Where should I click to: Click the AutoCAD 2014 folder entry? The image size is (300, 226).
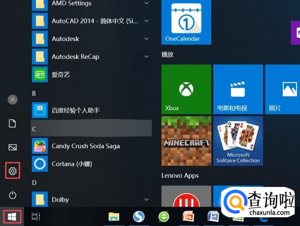click(x=92, y=21)
